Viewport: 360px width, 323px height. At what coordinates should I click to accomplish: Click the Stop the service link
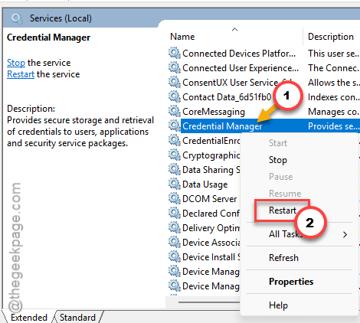click(x=16, y=63)
